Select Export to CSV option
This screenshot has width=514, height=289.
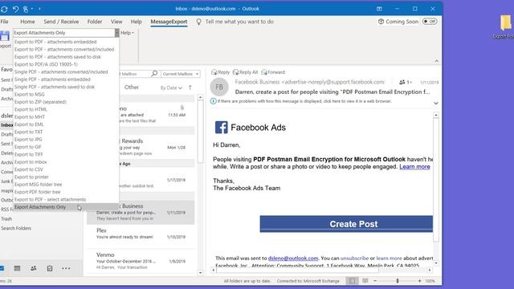coord(66,169)
